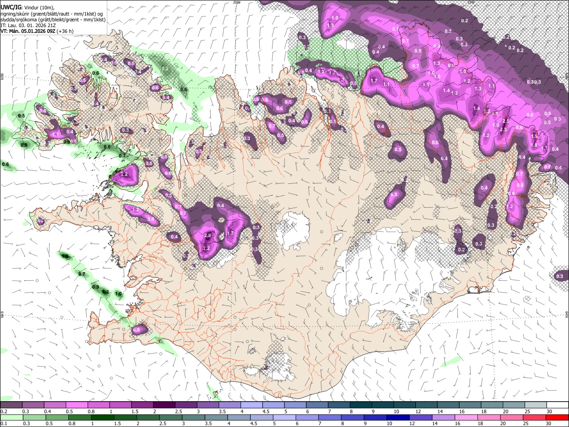
Task: Click the "rigning/skúrir" legend description line
Action: [52, 14]
